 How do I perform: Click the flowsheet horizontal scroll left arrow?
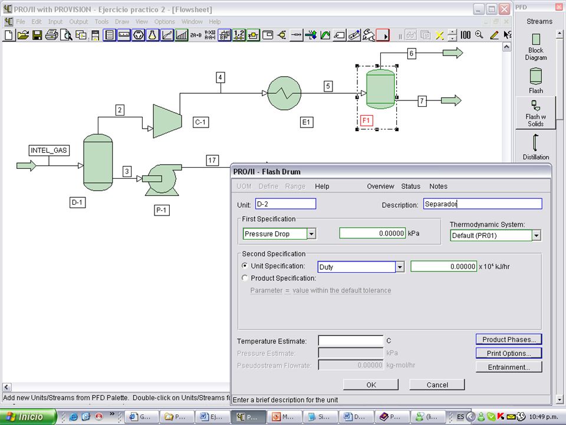click(7, 387)
